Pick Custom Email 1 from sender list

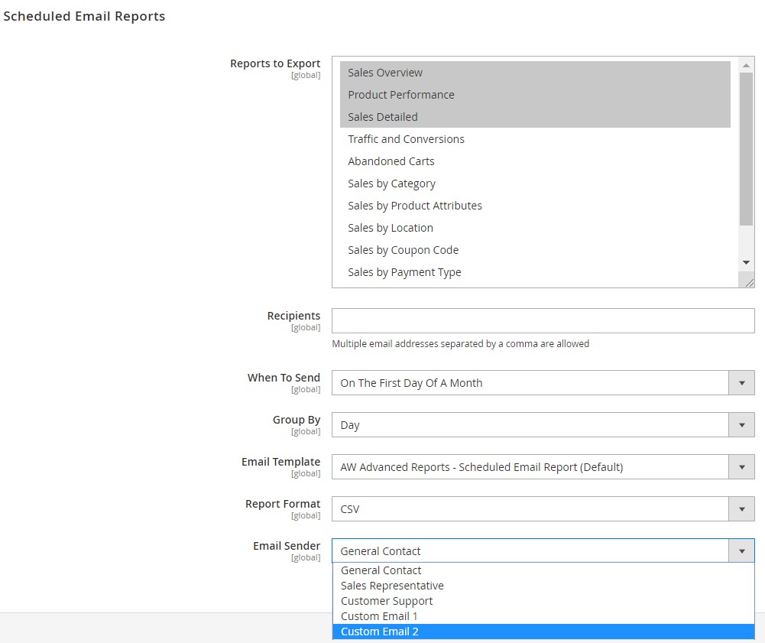pyautogui.click(x=379, y=616)
